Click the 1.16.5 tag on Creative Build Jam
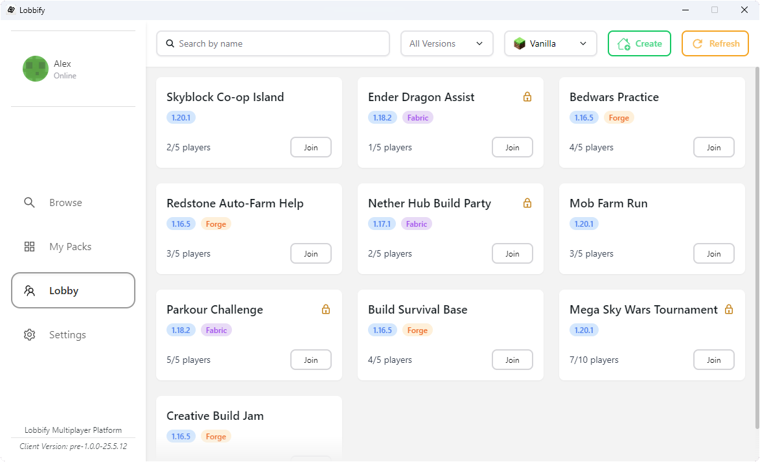 (181, 436)
